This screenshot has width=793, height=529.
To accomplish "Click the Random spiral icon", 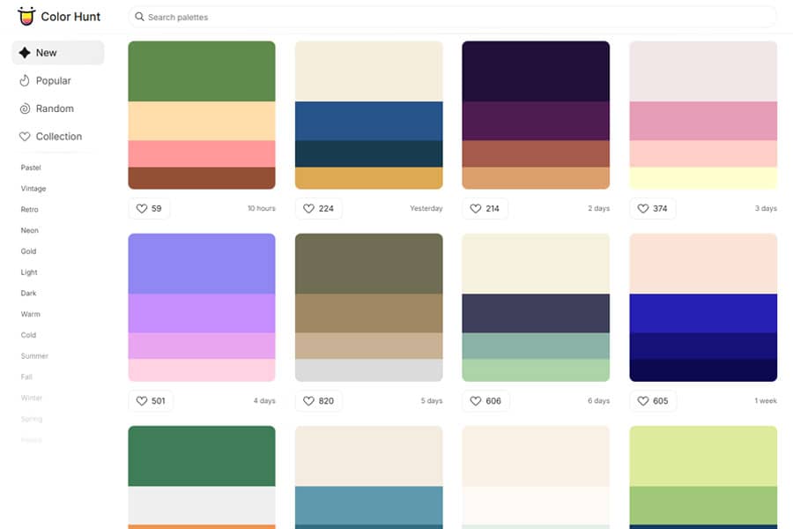I will pyautogui.click(x=25, y=108).
